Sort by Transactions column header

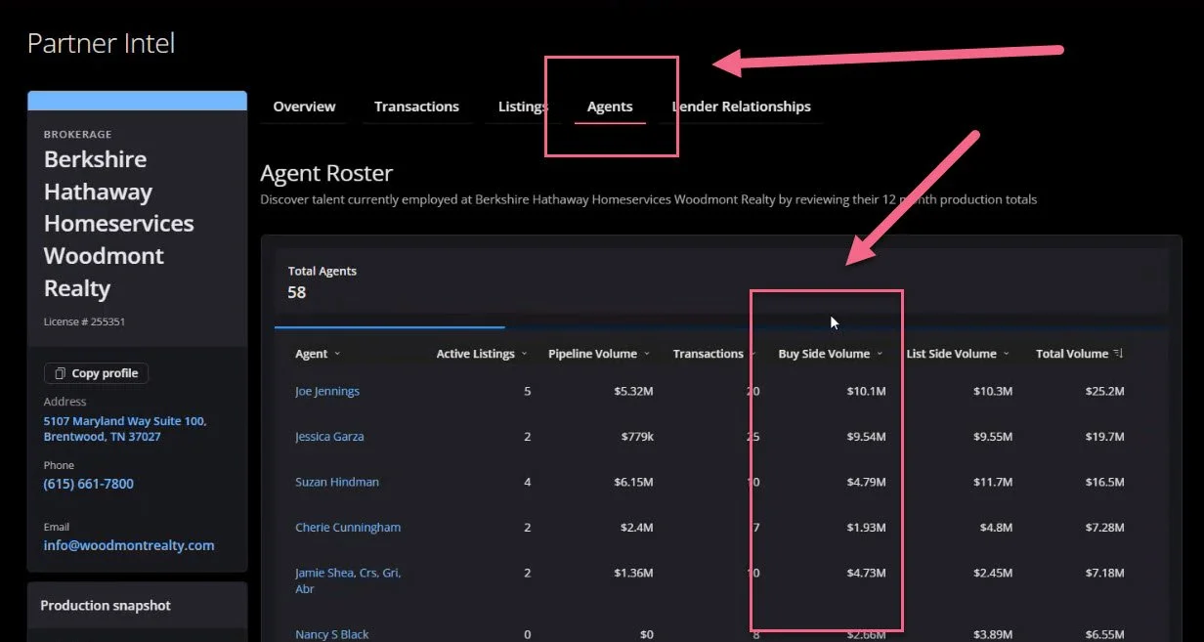(714, 354)
